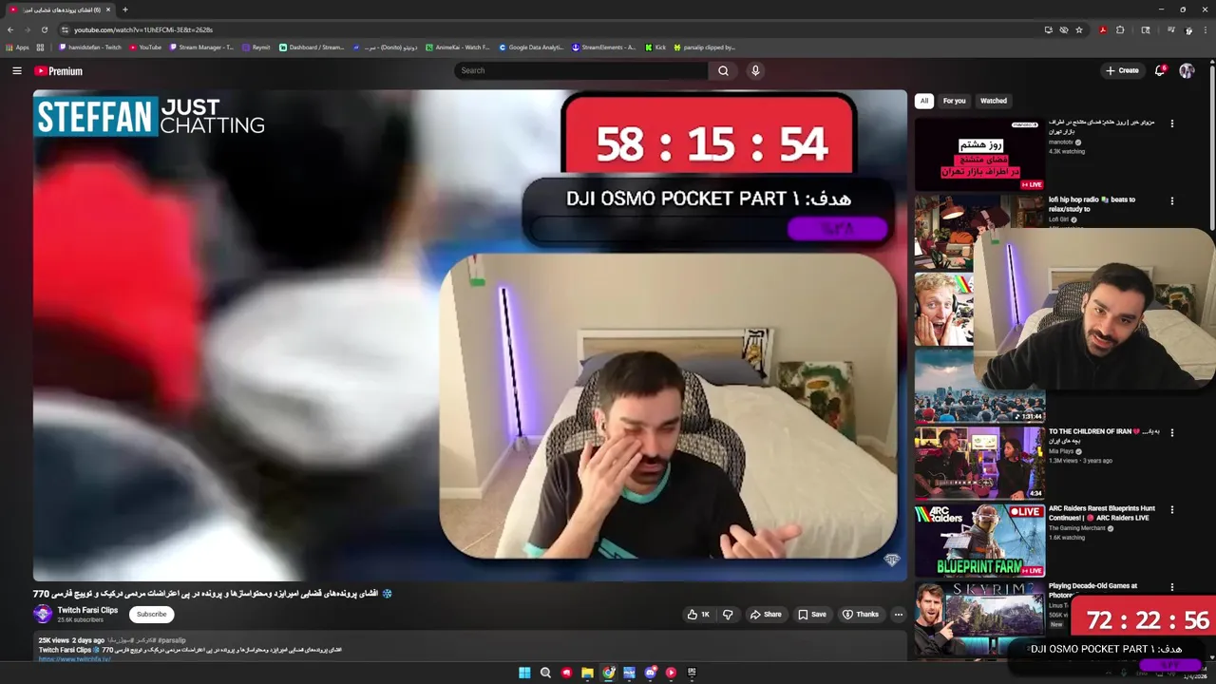The height and width of the screenshot is (684, 1216).
Task: Open options for the lofi hip hop radio video
Action: (1171, 200)
